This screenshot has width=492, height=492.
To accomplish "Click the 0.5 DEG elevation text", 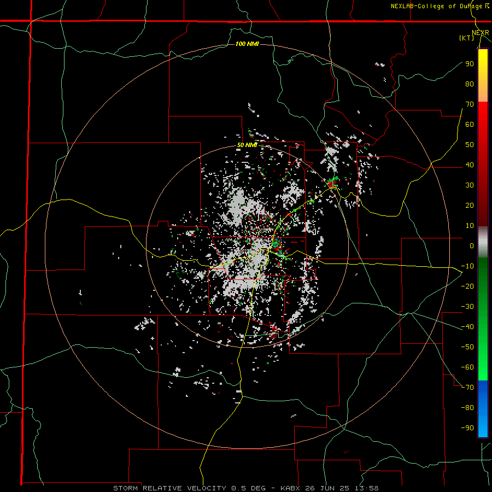I will tap(249, 488).
